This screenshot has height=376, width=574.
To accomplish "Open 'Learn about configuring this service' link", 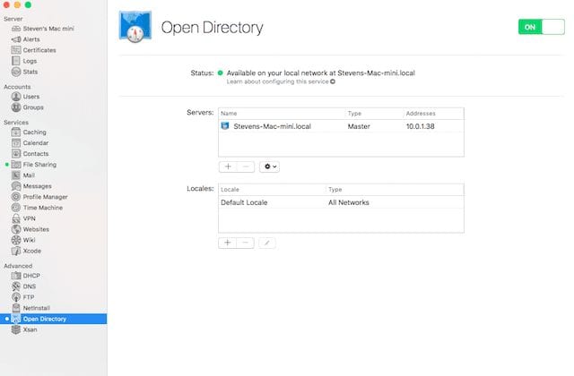I will click(x=280, y=81).
